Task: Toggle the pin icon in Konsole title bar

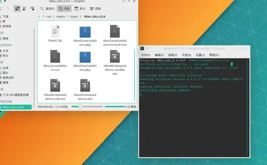Action: (148, 48)
